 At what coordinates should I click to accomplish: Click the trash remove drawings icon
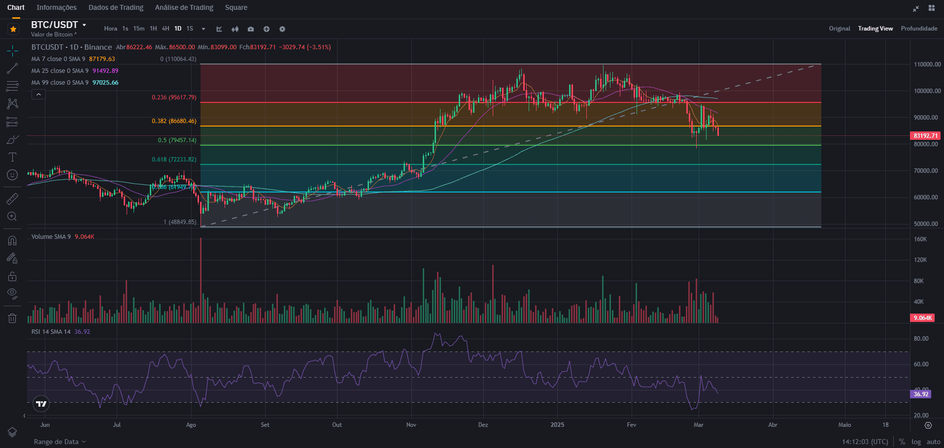click(13, 318)
